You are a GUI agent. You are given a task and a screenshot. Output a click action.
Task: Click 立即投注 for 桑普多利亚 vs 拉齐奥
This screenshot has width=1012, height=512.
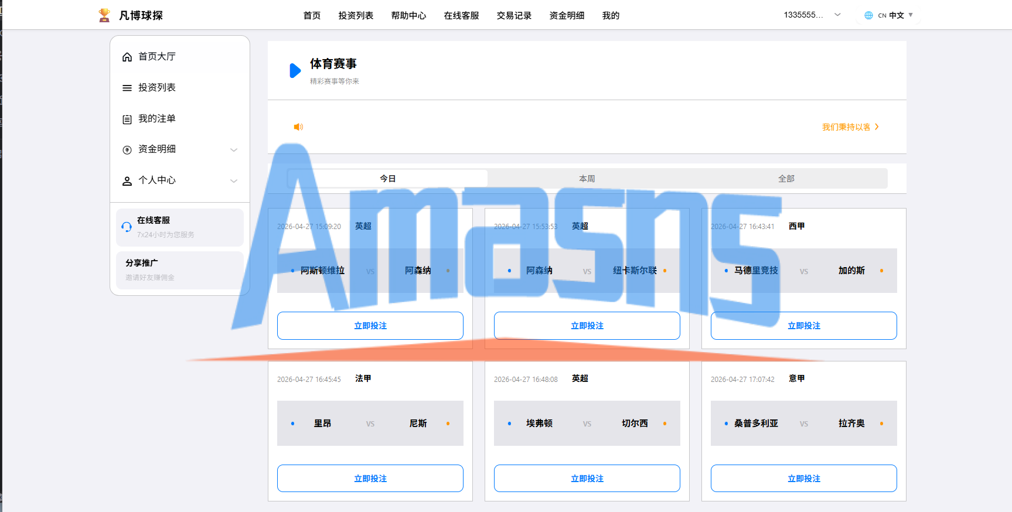point(804,479)
